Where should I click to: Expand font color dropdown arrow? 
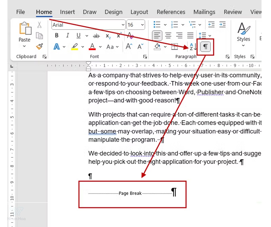pos(100,47)
